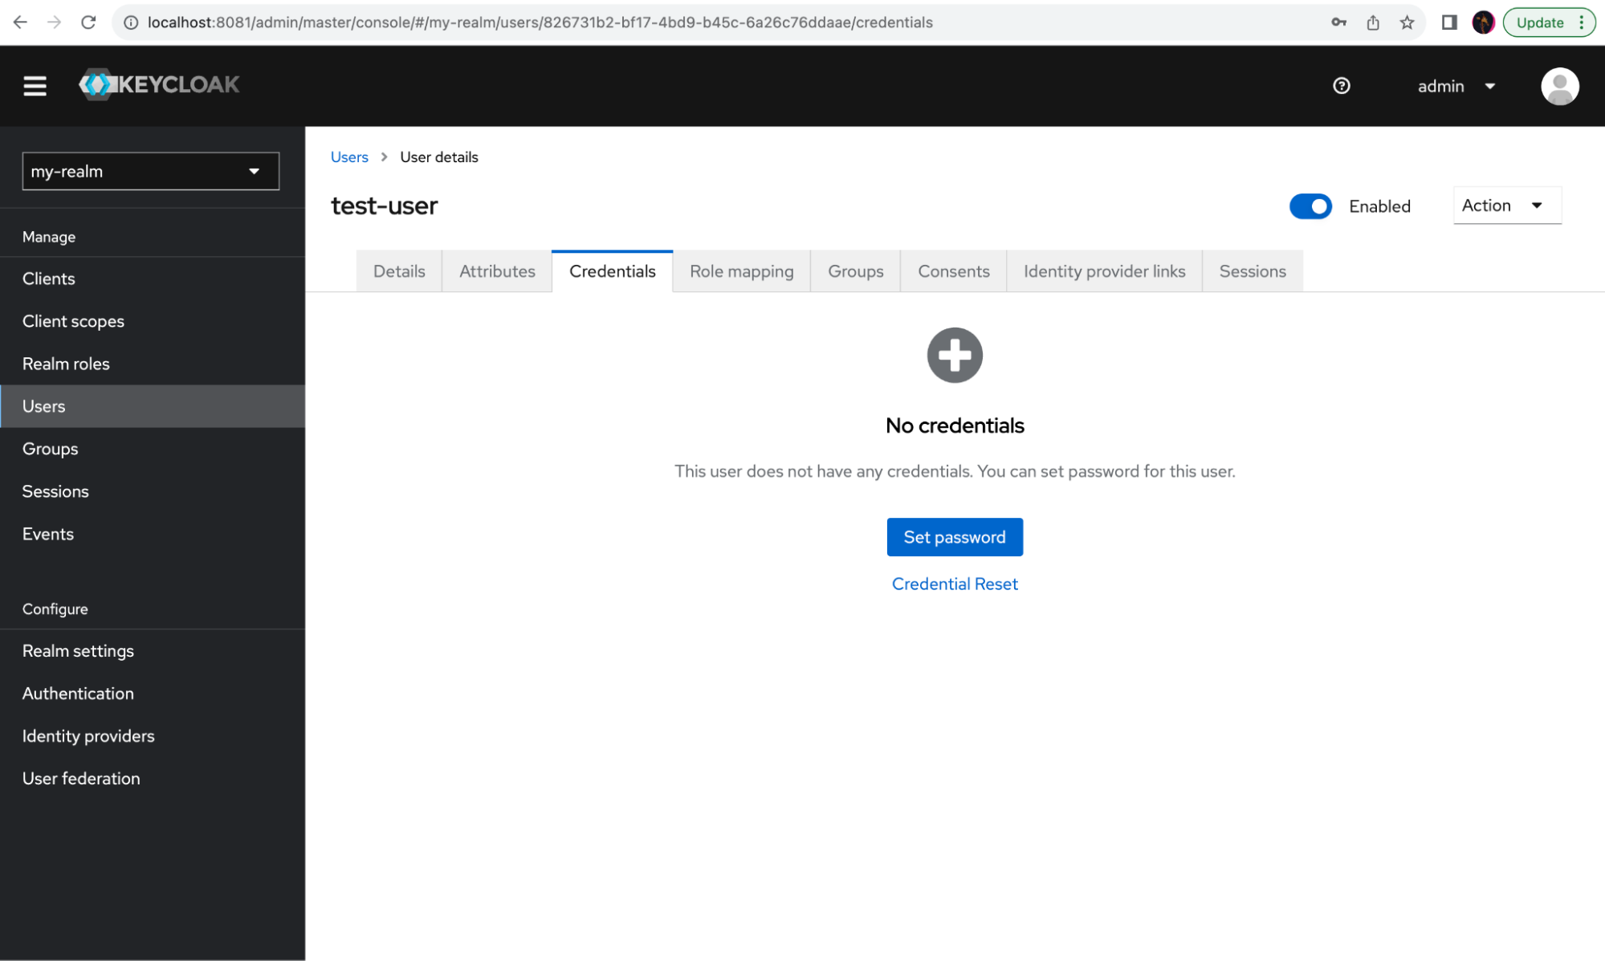Open the help question mark icon
Screen dimensions: 1605x961
(x=1341, y=86)
